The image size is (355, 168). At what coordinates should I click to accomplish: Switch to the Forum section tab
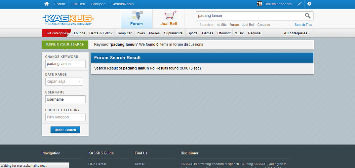(x=136, y=19)
